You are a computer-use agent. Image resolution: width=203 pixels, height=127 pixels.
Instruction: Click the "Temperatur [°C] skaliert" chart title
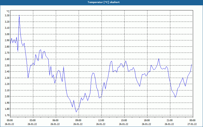click(x=104, y=2)
